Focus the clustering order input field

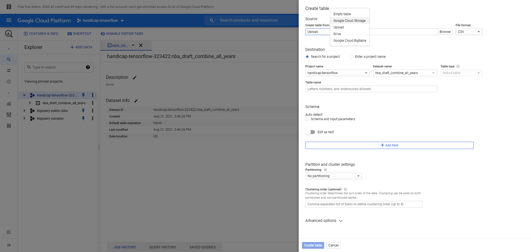[364, 204]
